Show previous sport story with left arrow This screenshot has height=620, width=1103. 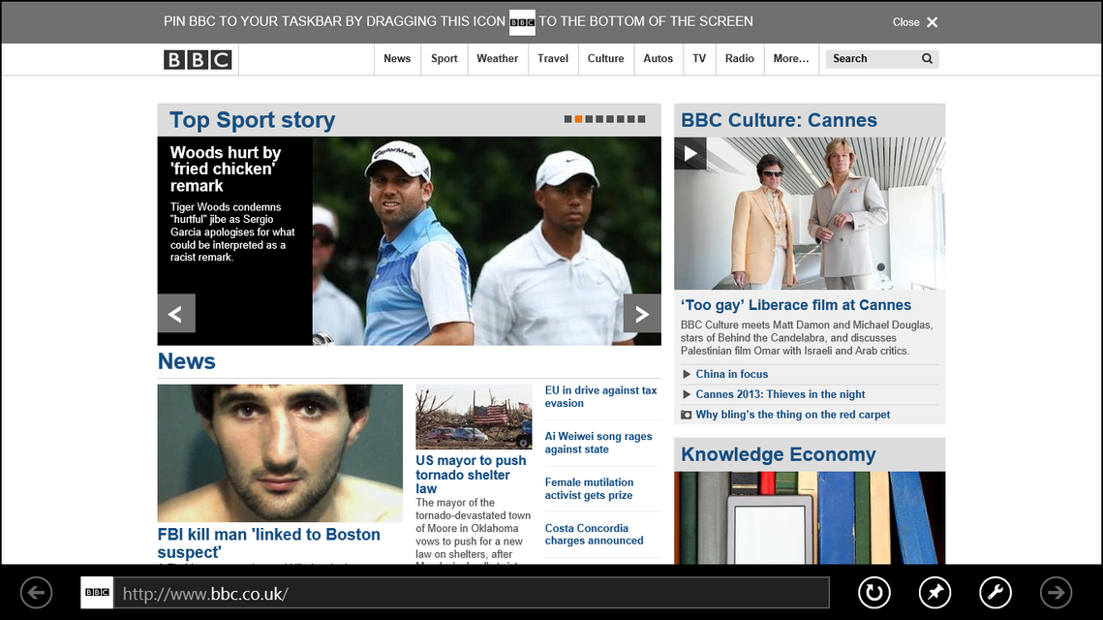pyautogui.click(x=176, y=314)
